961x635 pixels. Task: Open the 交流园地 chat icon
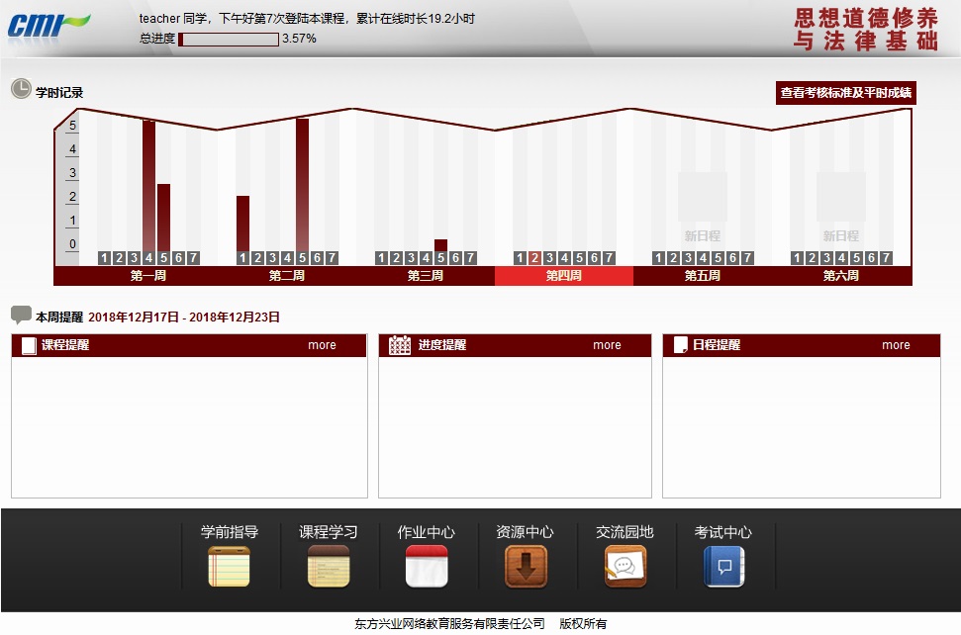pyautogui.click(x=625, y=567)
